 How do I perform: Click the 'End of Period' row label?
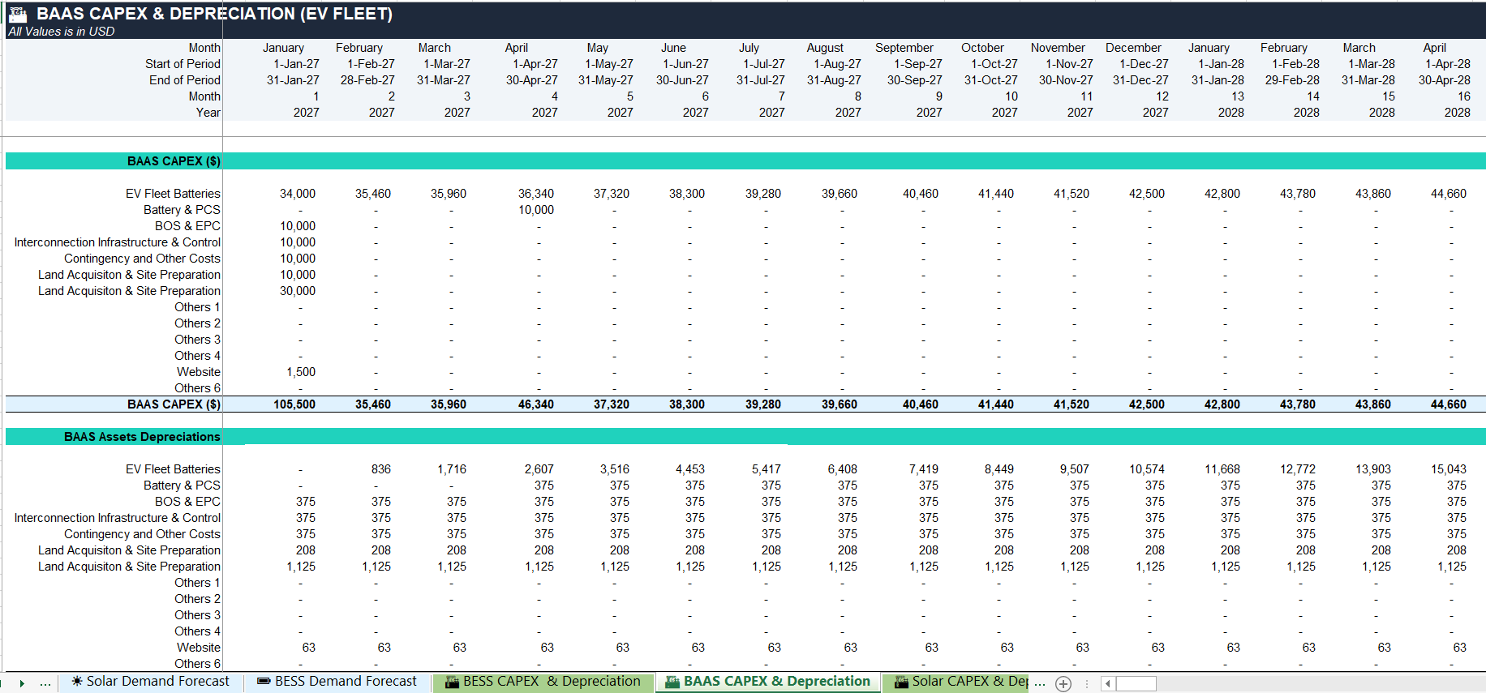(x=184, y=80)
